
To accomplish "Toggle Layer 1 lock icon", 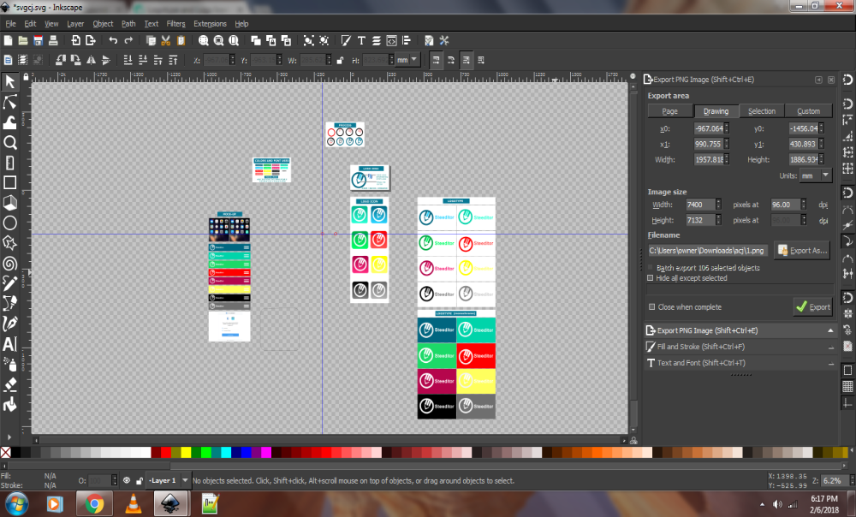I will (140, 480).
